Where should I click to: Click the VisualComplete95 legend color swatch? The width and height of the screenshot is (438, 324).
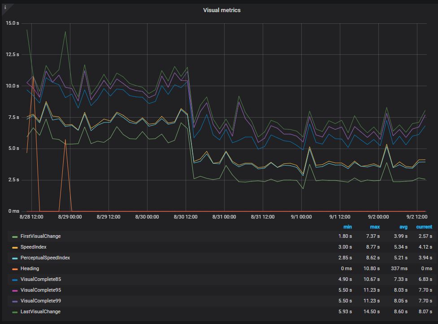click(15, 290)
